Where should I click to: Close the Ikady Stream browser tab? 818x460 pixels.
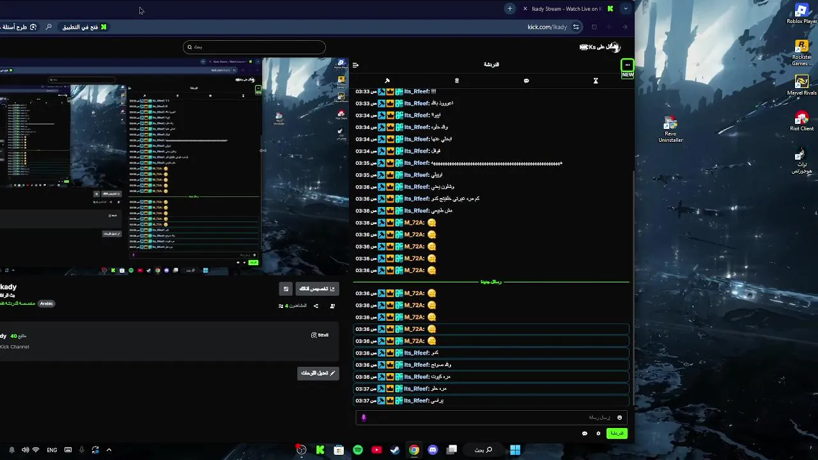pos(525,8)
